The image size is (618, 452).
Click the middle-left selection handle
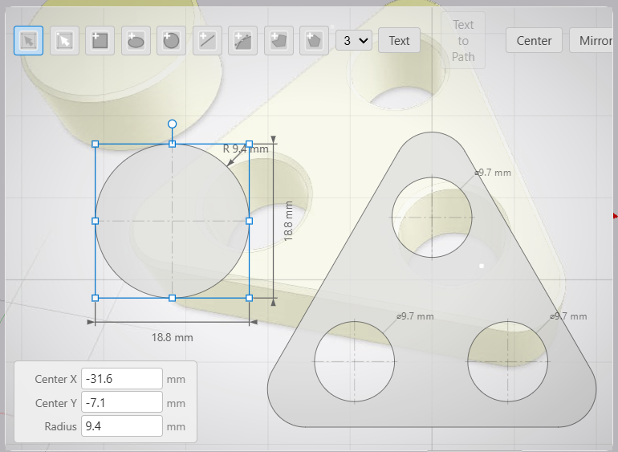click(96, 221)
